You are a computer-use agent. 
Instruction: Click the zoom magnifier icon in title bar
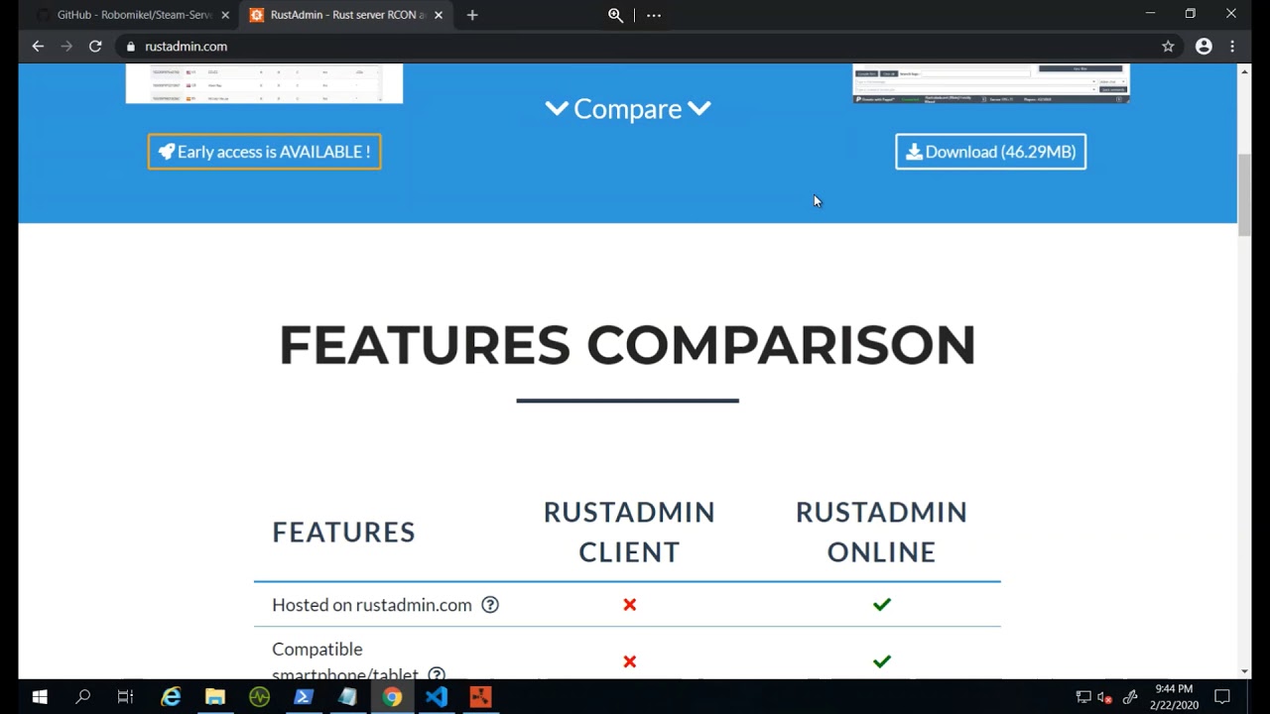point(615,15)
